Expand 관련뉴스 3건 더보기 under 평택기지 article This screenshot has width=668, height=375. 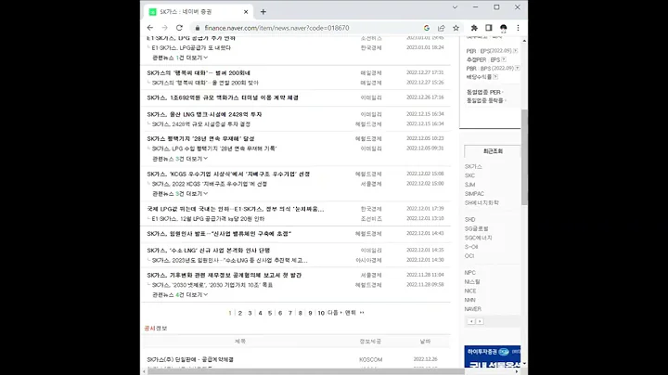180,159
